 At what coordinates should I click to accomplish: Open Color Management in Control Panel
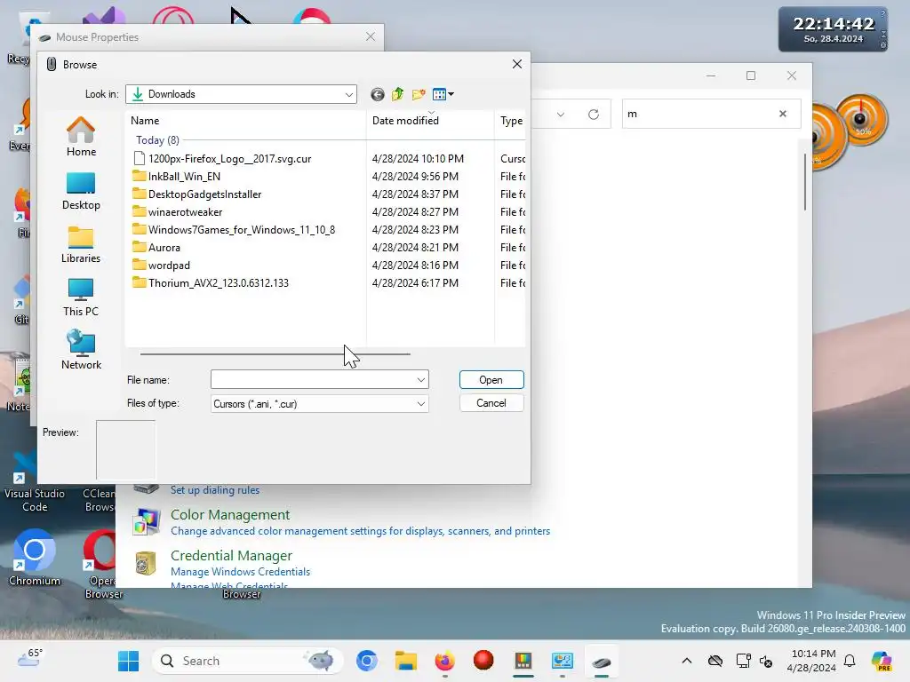(230, 515)
